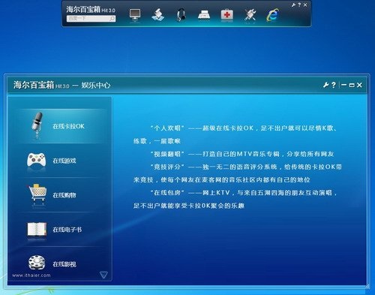Open the www.ithaier.com link
The width and height of the screenshot is (375, 295).
(x=31, y=275)
